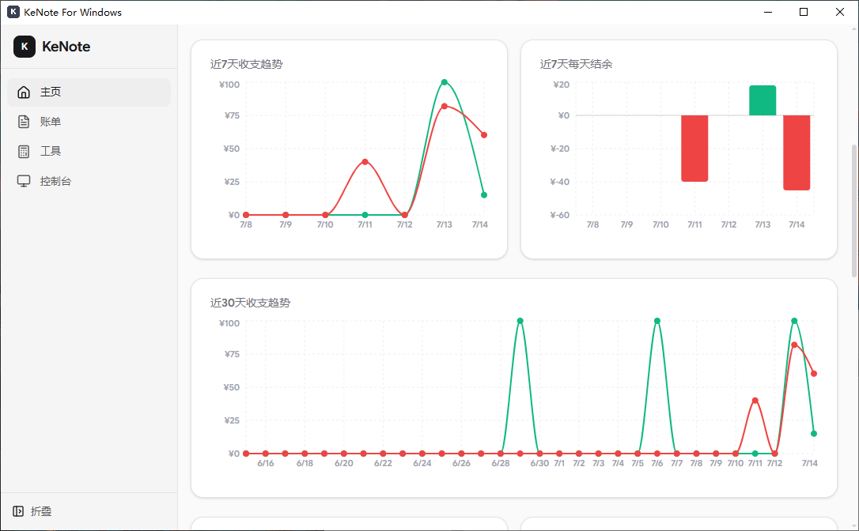The height and width of the screenshot is (531, 859).
Task: Click the green 7/13 bar in 每天结余 chart
Action: point(763,100)
